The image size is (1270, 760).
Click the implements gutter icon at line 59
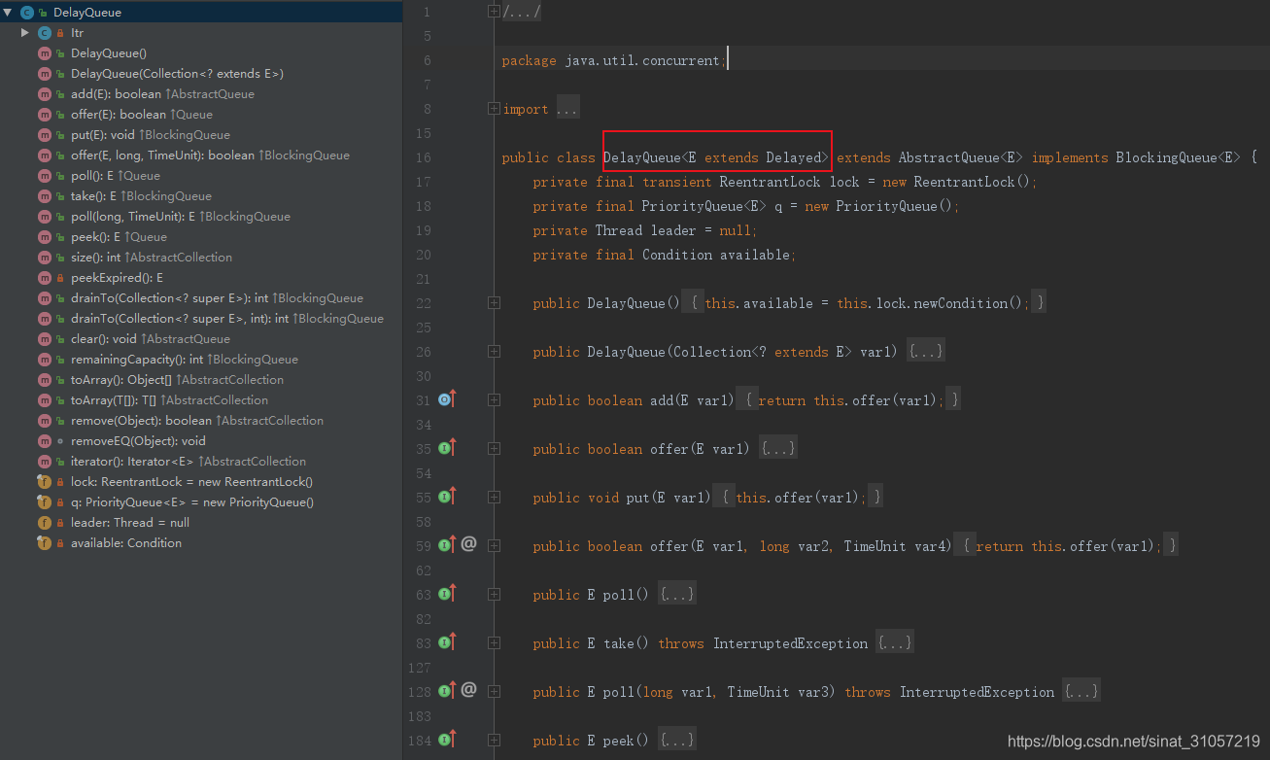(x=447, y=545)
